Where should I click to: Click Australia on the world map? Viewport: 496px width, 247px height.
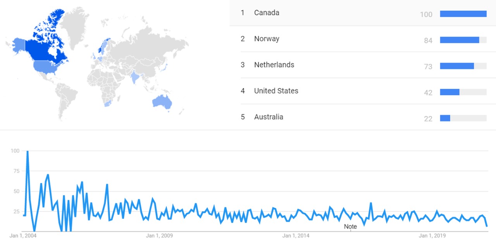pyautogui.click(x=163, y=102)
